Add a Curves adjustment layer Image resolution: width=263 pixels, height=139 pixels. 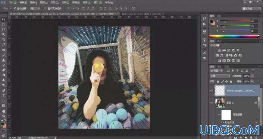pos(229,50)
